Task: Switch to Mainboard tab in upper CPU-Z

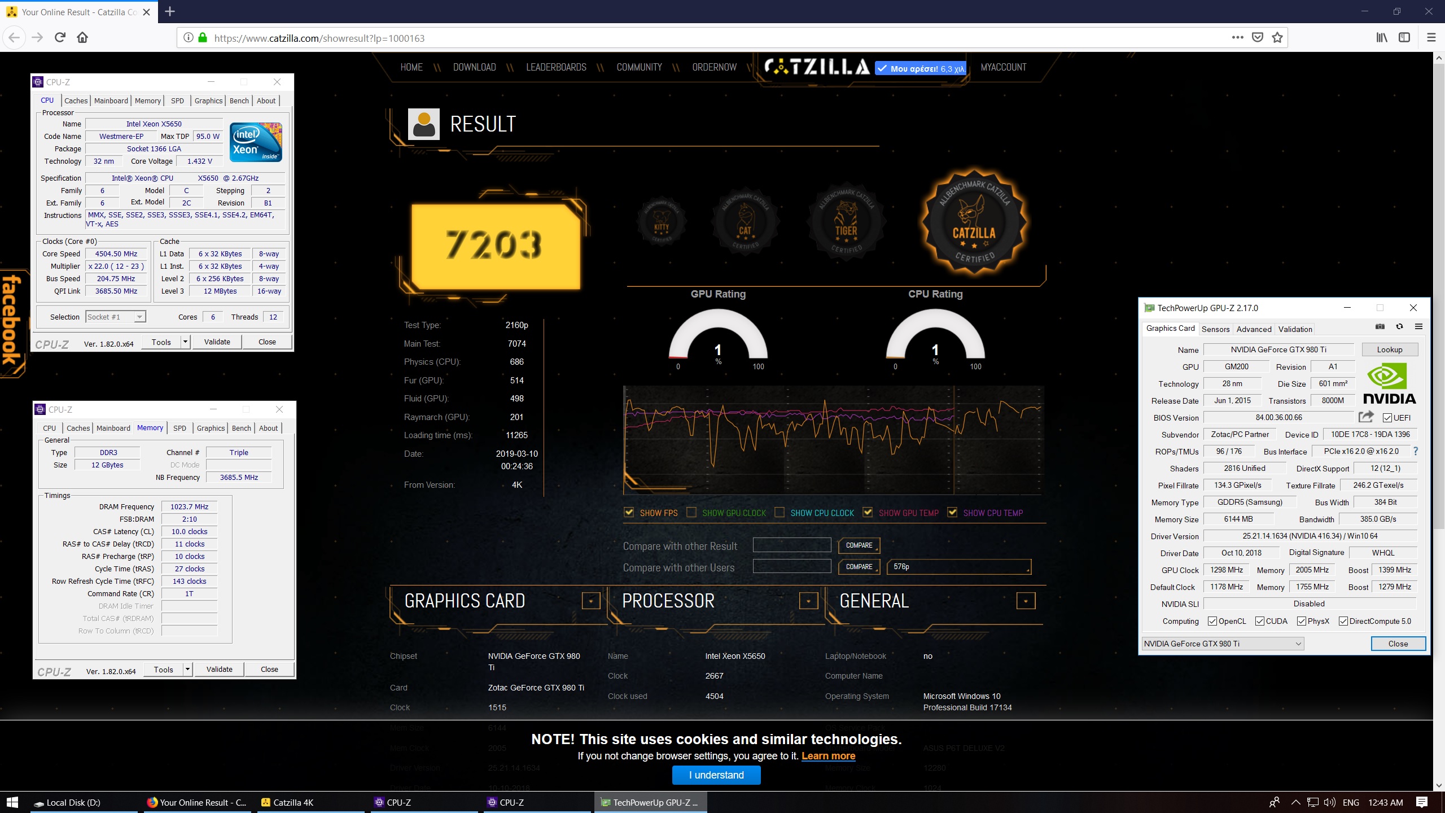Action: (x=111, y=100)
